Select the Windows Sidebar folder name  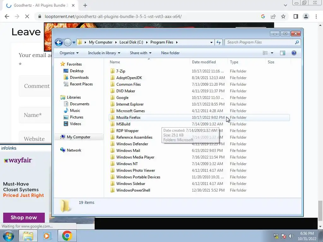click(131, 184)
